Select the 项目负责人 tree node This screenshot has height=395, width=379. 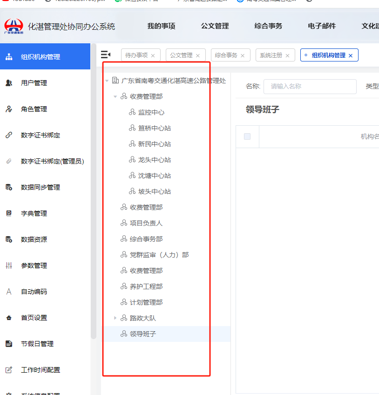pyautogui.click(x=146, y=223)
